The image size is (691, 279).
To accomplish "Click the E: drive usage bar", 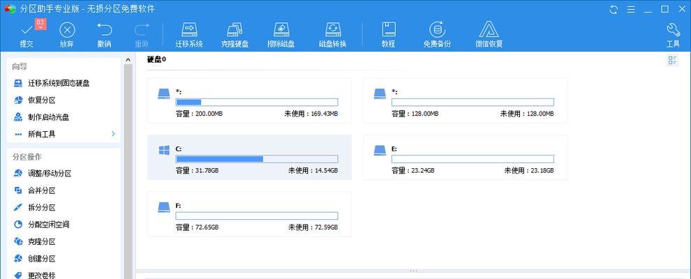I will click(x=473, y=159).
